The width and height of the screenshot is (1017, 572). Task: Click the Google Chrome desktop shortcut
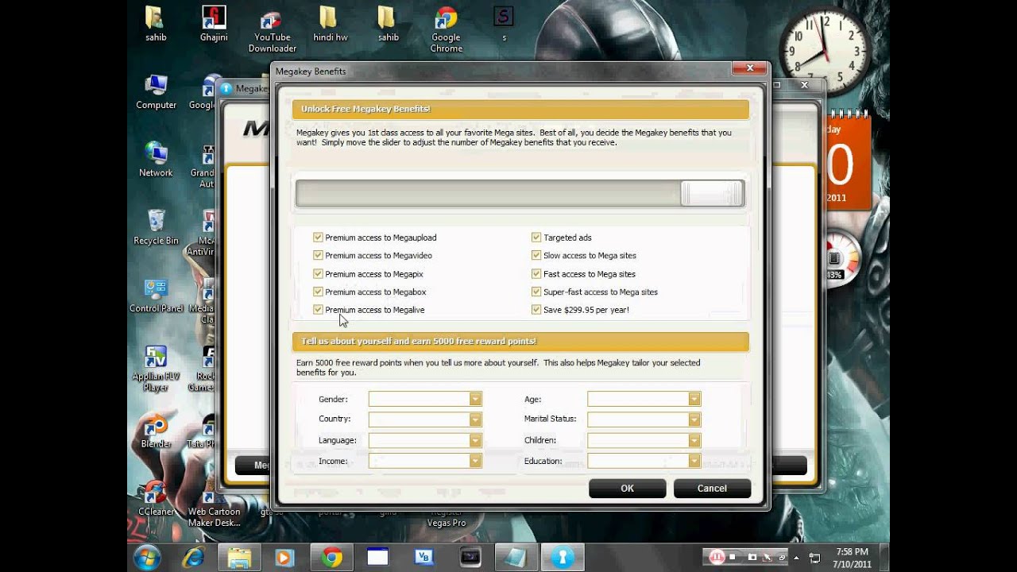pos(446,30)
